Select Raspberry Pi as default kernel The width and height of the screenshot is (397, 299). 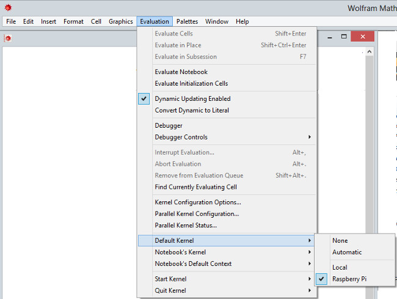click(349, 279)
